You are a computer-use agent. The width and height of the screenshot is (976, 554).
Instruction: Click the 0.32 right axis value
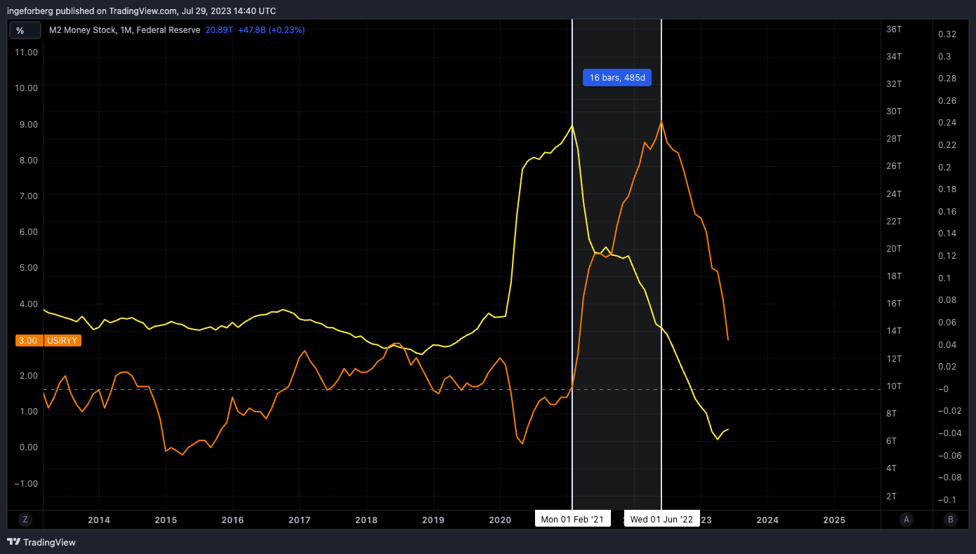pos(947,34)
